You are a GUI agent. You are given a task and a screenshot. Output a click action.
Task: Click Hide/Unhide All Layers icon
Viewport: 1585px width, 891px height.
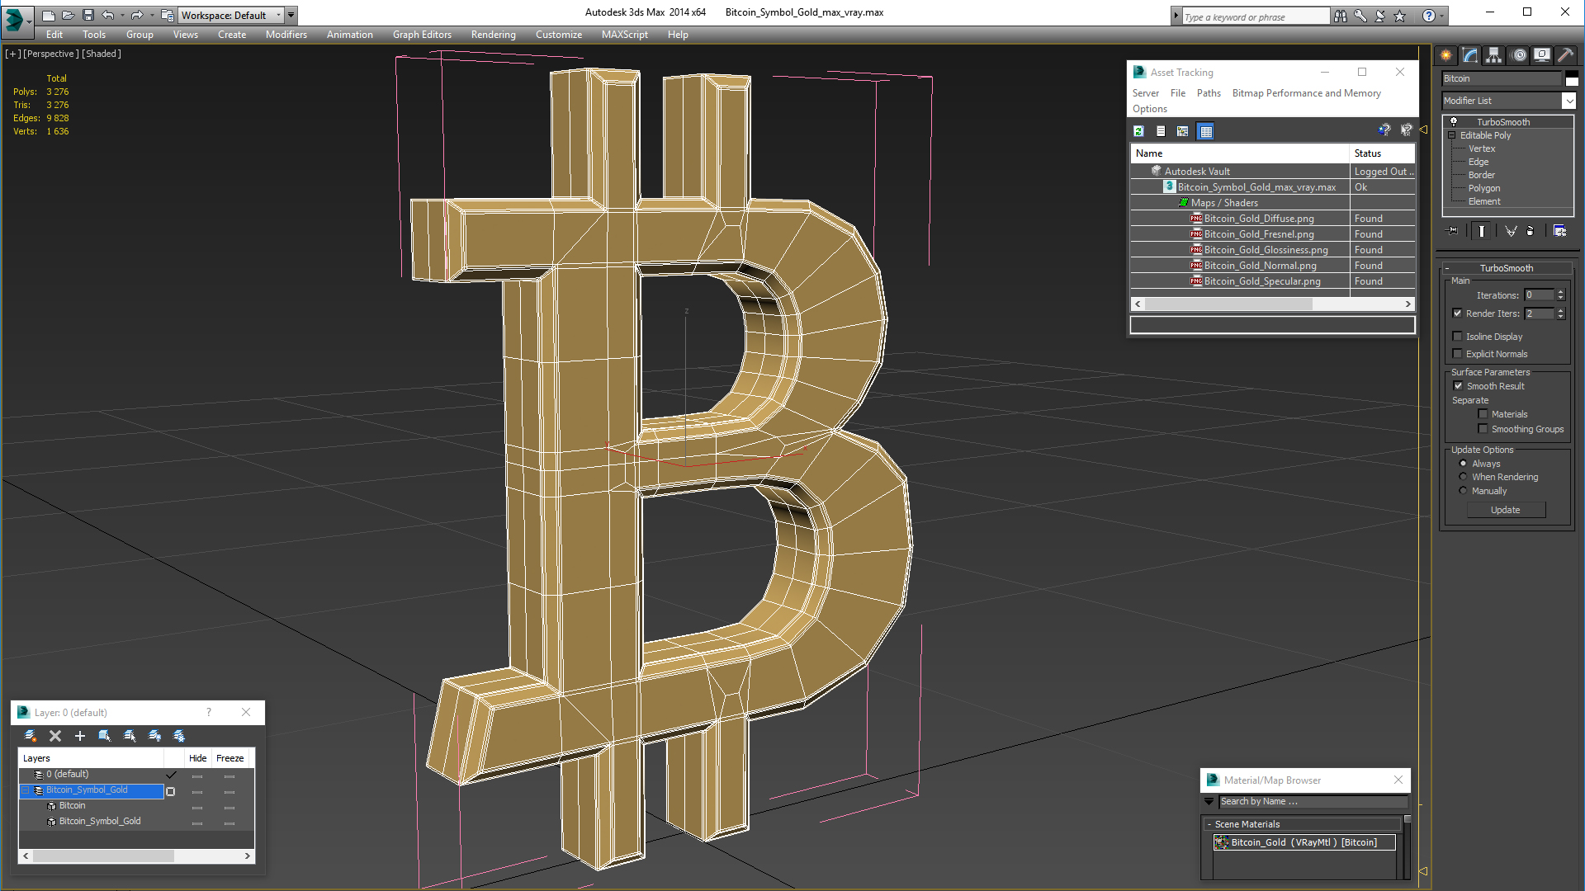(154, 736)
